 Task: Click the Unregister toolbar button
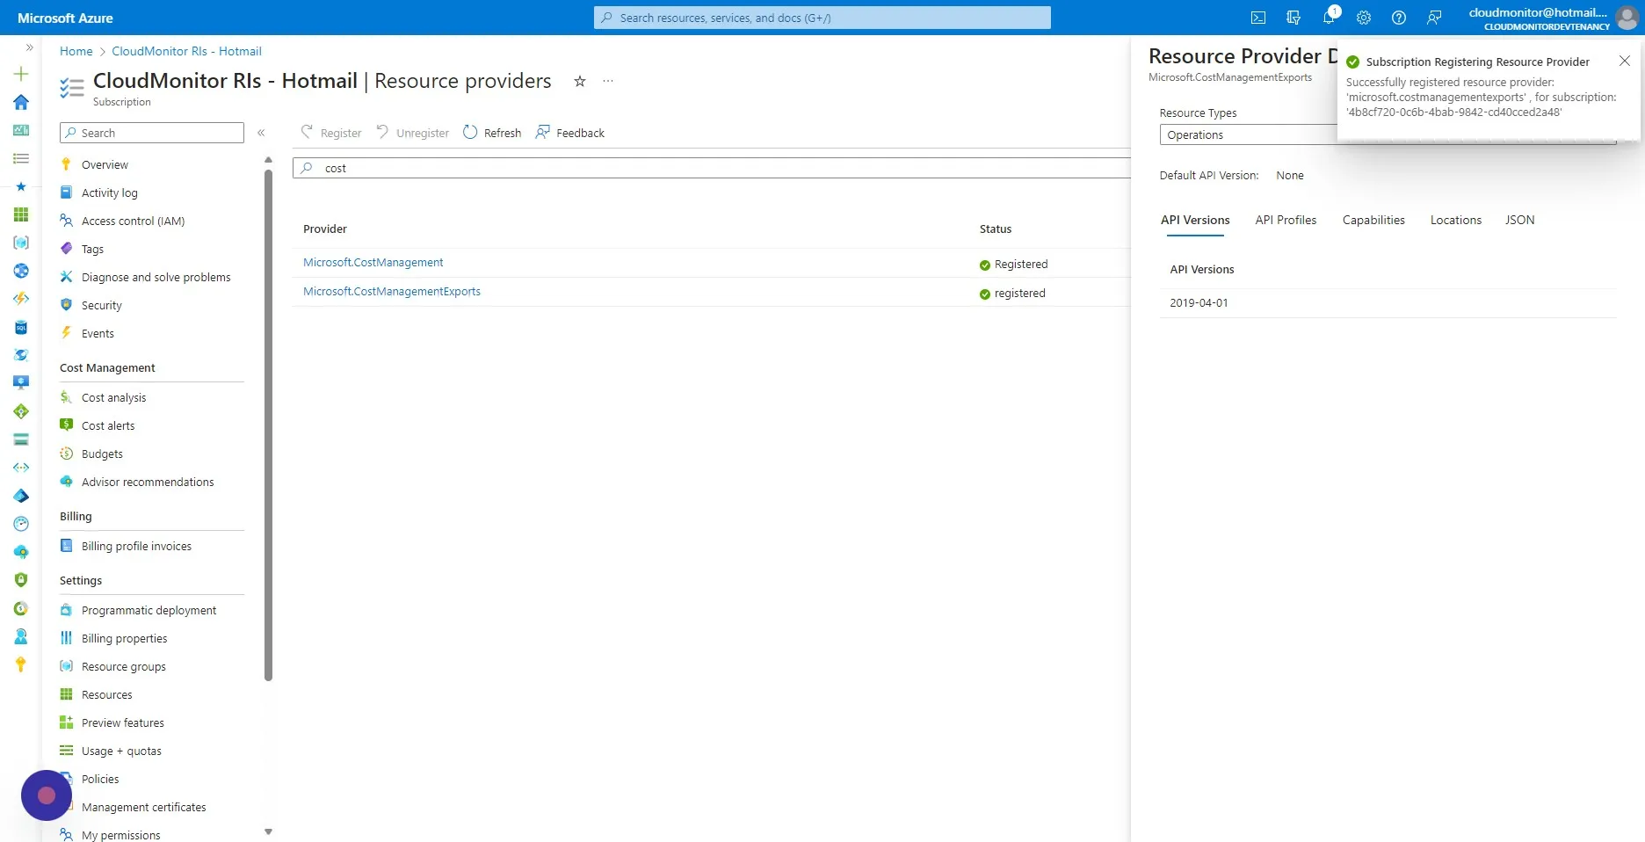coord(412,133)
